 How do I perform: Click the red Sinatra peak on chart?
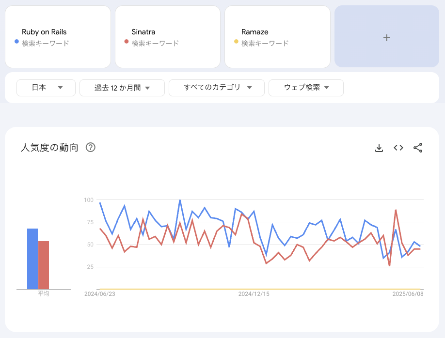tap(396, 210)
